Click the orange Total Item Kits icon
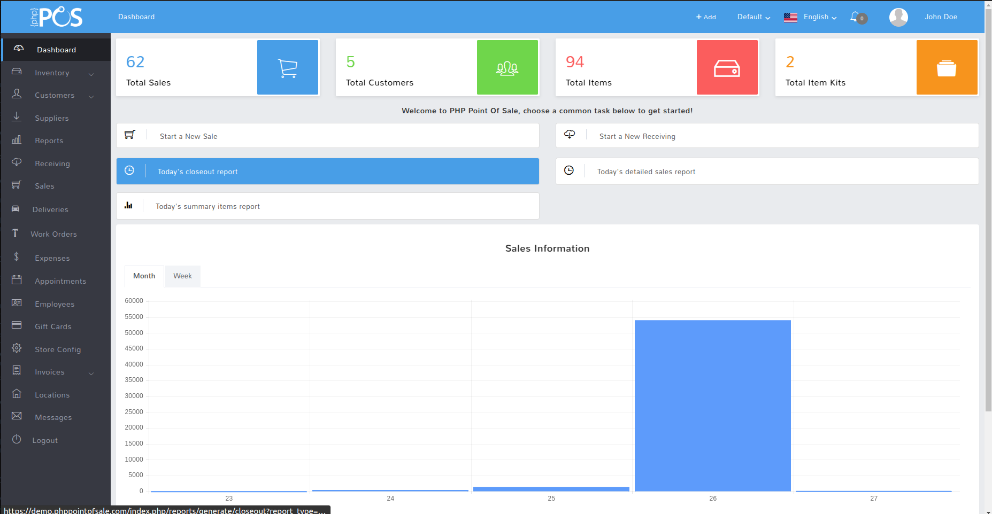Viewport: 992px width, 514px height. [x=947, y=67]
